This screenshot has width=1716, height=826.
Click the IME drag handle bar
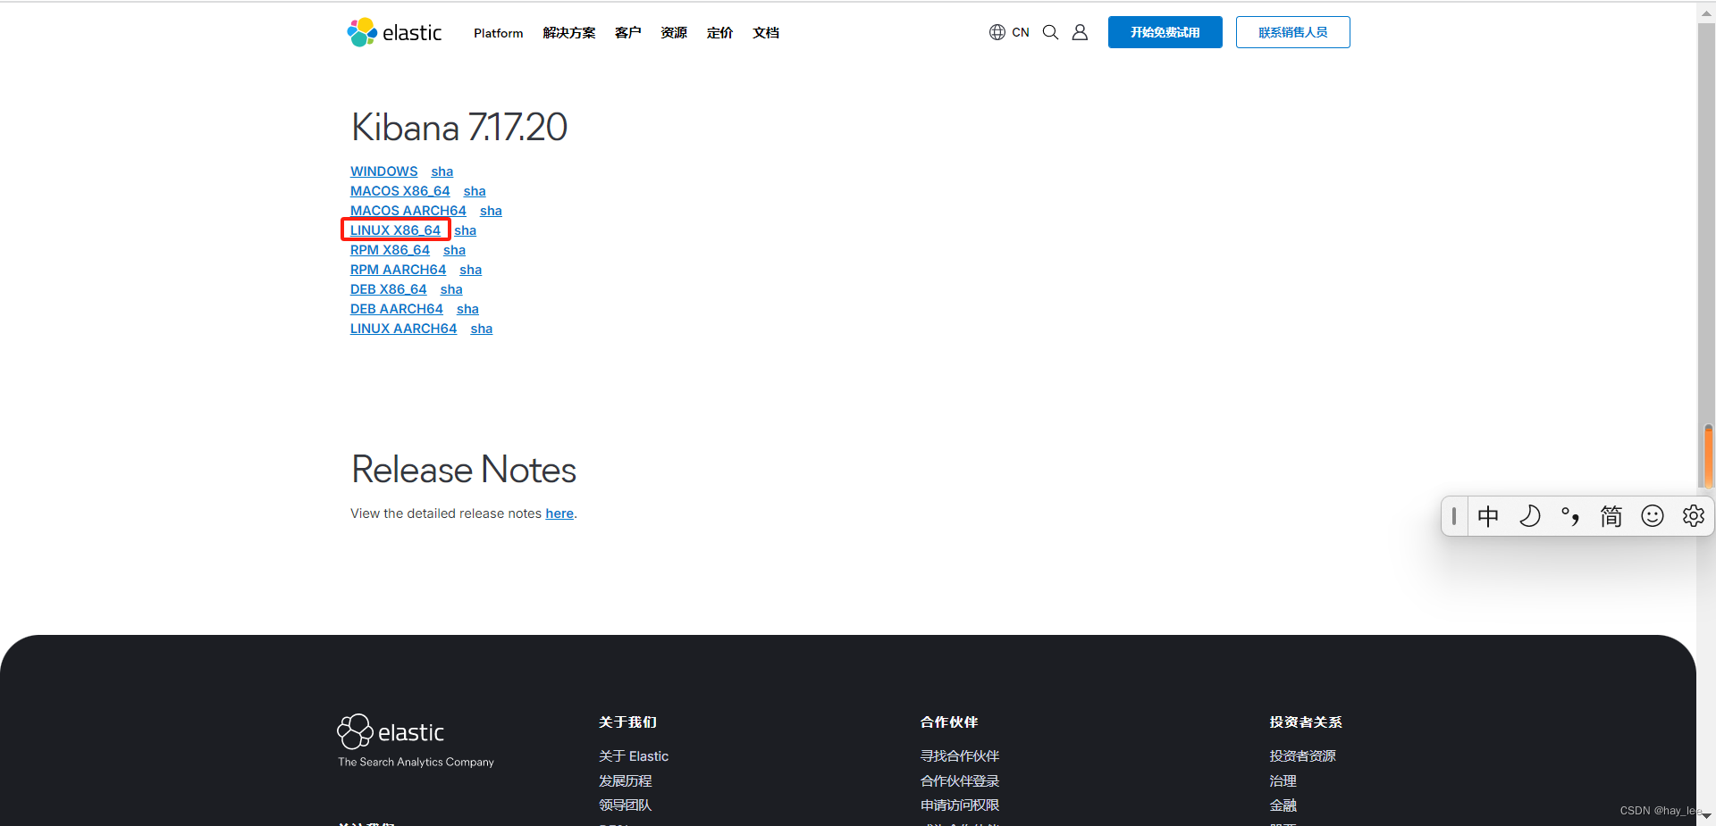point(1454,516)
